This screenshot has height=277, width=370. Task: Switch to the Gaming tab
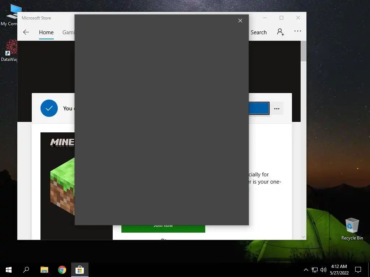click(68, 32)
